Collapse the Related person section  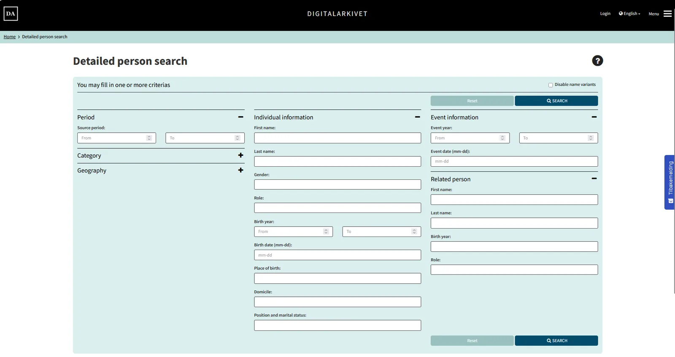click(594, 178)
